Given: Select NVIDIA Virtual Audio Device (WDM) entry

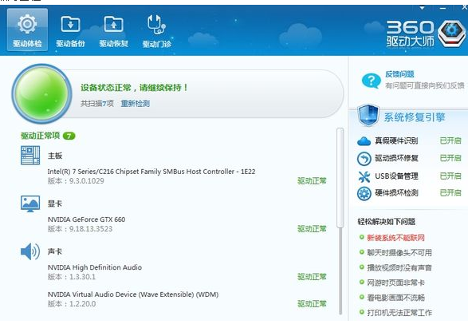Looking at the screenshot, I should [133, 294].
